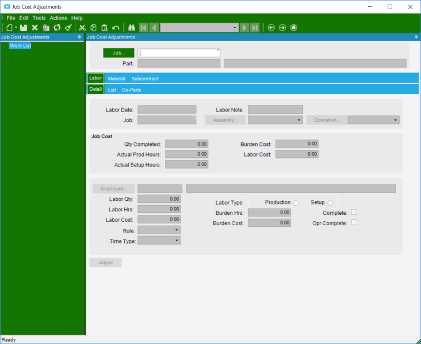
Task: Switch to the Labor tab
Action: pos(95,78)
